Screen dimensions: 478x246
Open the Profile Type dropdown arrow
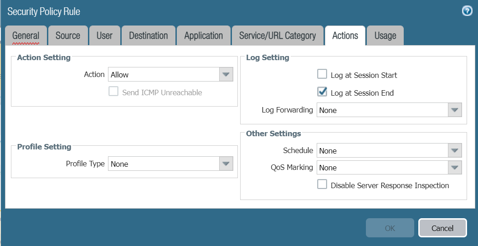pos(226,164)
